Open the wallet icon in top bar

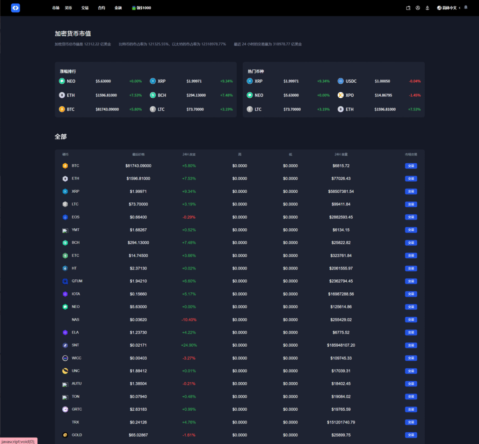coord(408,8)
